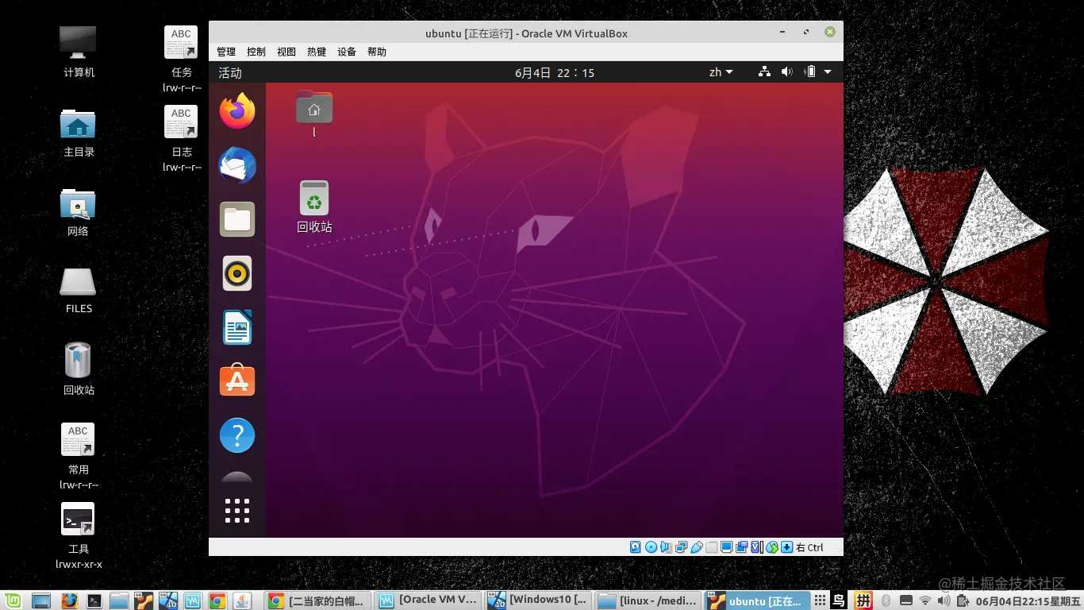The image size is (1084, 610).
Task: Open Ubuntu Software store in dock
Action: [237, 381]
